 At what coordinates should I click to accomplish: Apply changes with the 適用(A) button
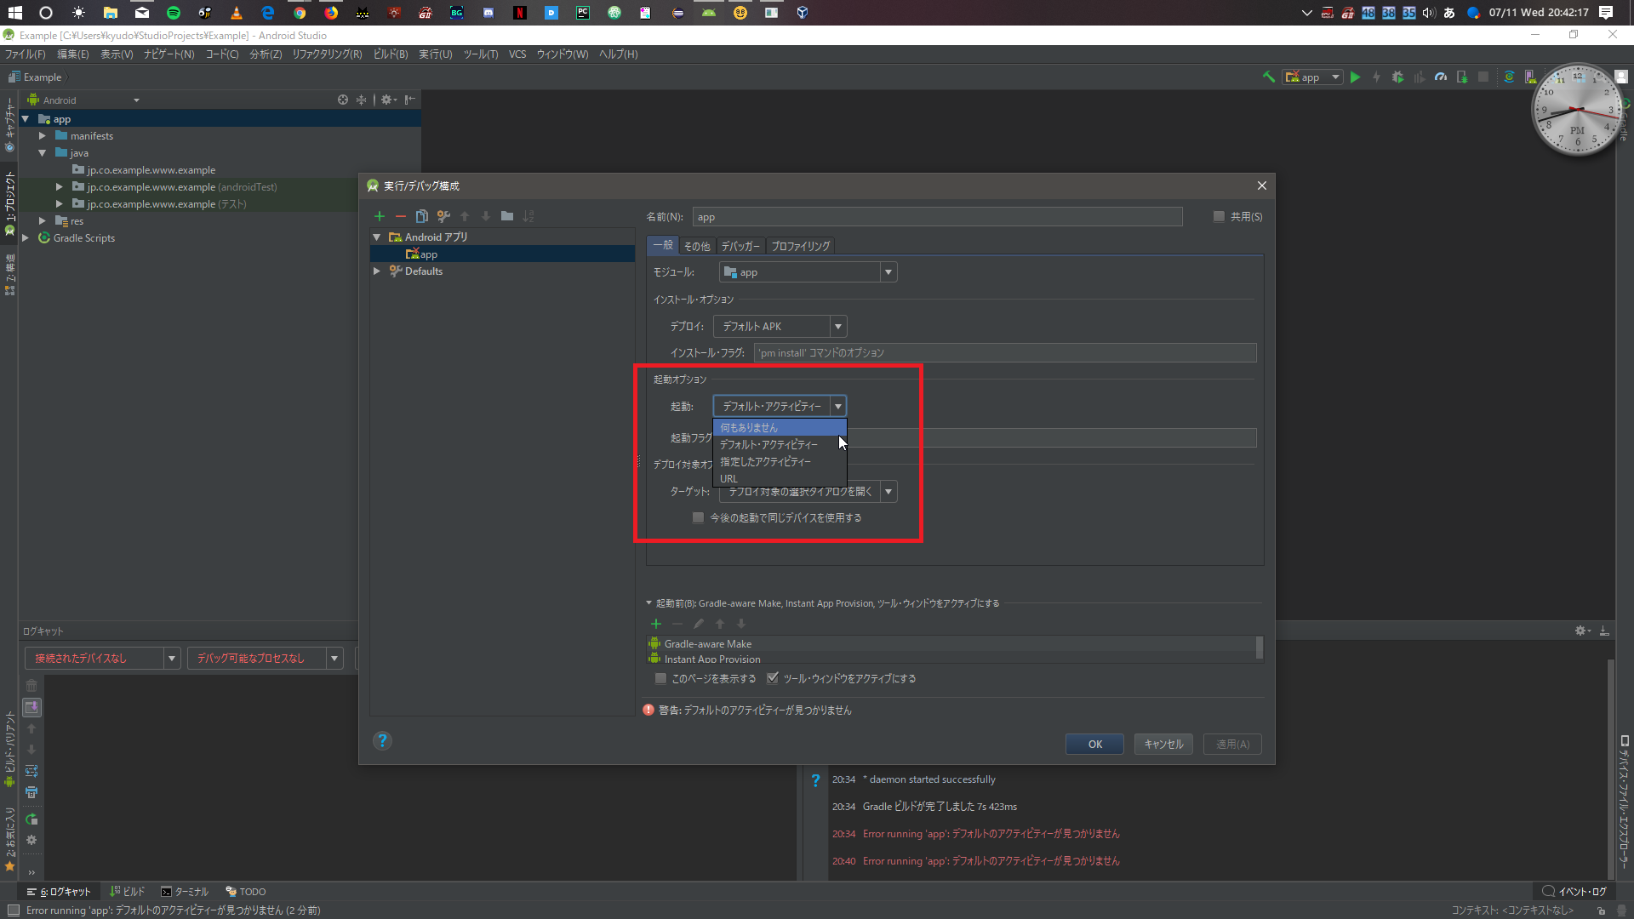tap(1231, 744)
